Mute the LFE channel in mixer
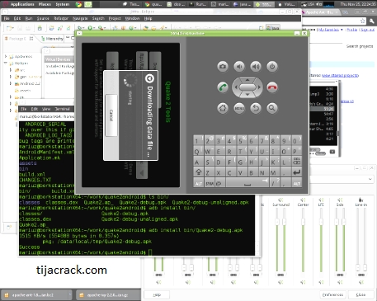Image resolution: width=377 pixels, height=301 pixels. (321, 282)
